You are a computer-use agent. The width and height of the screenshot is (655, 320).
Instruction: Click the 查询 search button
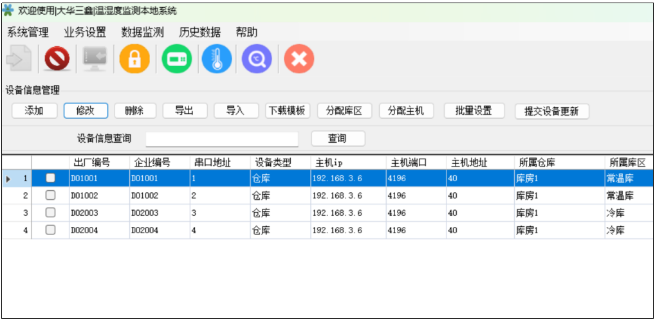coord(338,139)
